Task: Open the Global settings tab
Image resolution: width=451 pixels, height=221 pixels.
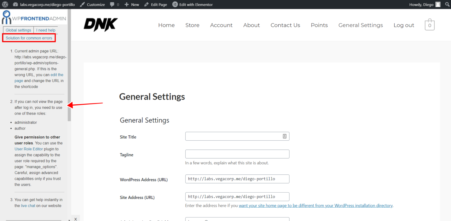Action: 18,30
